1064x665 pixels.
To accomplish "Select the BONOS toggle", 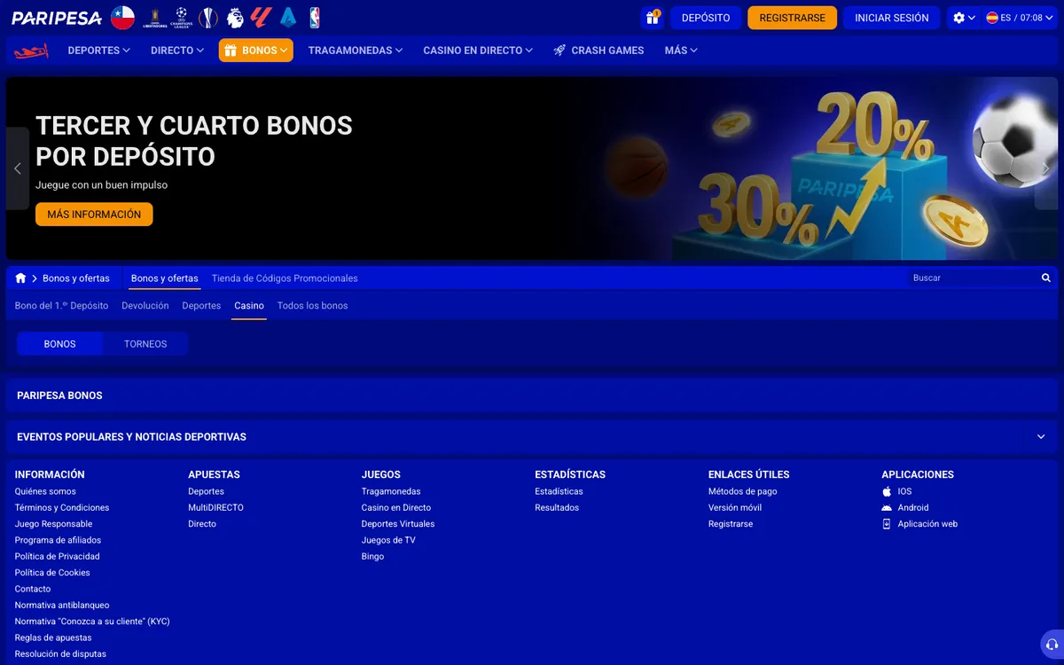I will (x=60, y=344).
